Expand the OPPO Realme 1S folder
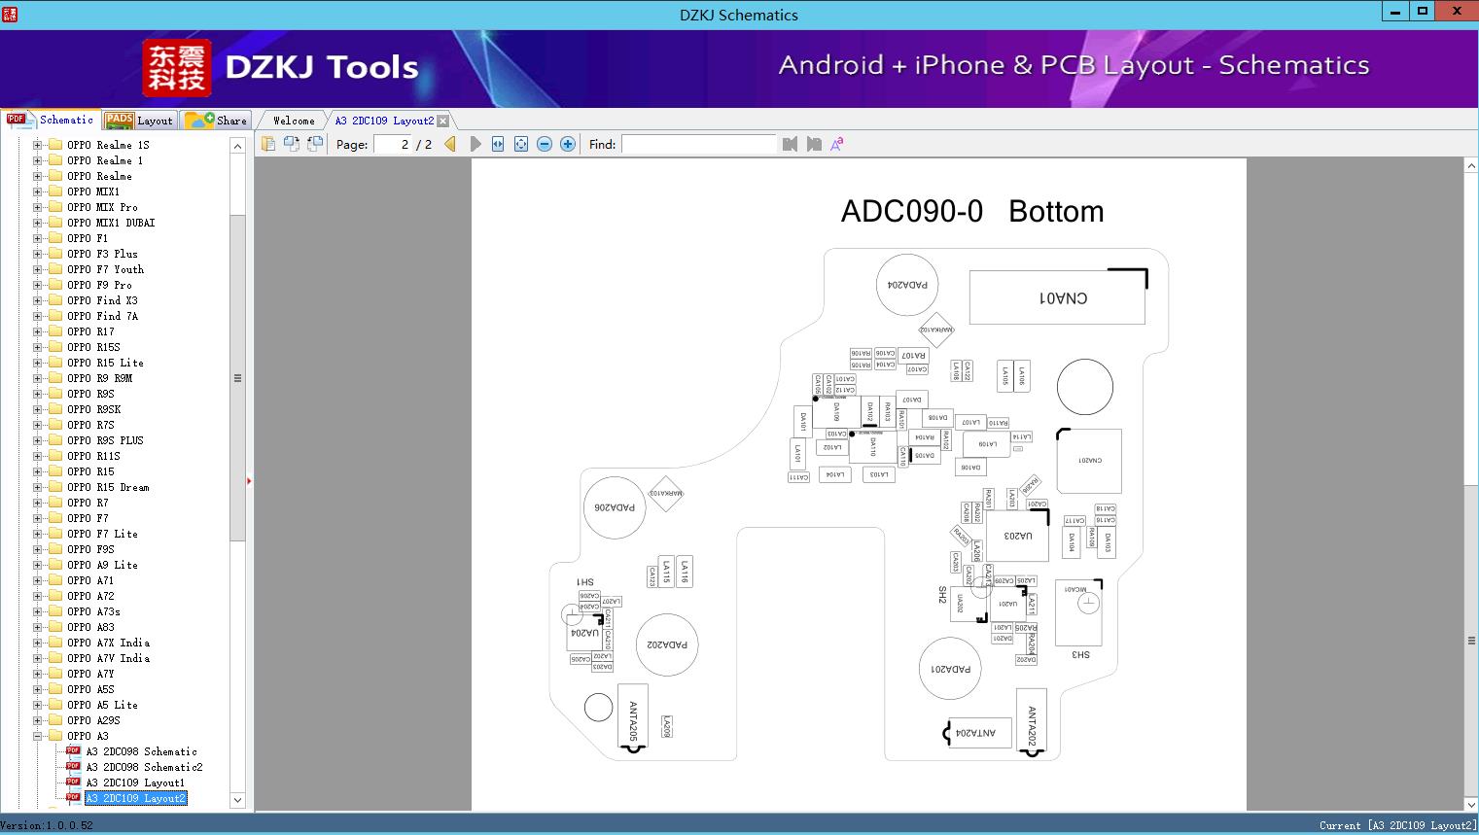Screen dimensions: 1479x835 [38, 145]
